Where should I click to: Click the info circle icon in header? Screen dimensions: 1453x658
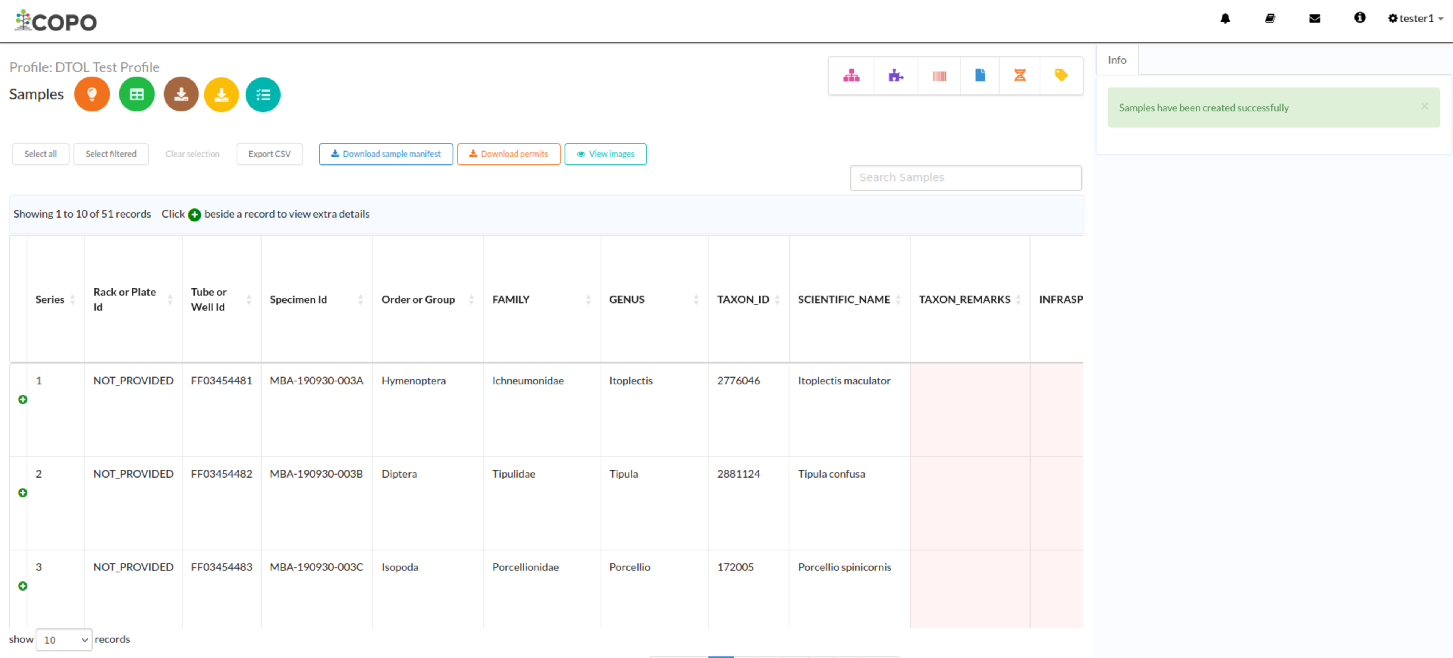pyautogui.click(x=1360, y=18)
